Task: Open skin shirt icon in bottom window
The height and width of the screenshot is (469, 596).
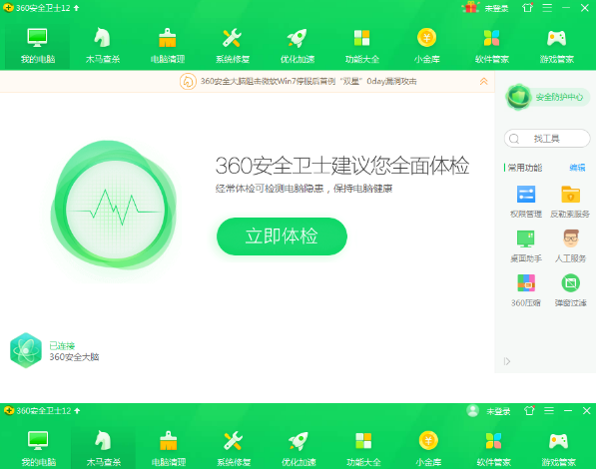Action: (x=529, y=411)
